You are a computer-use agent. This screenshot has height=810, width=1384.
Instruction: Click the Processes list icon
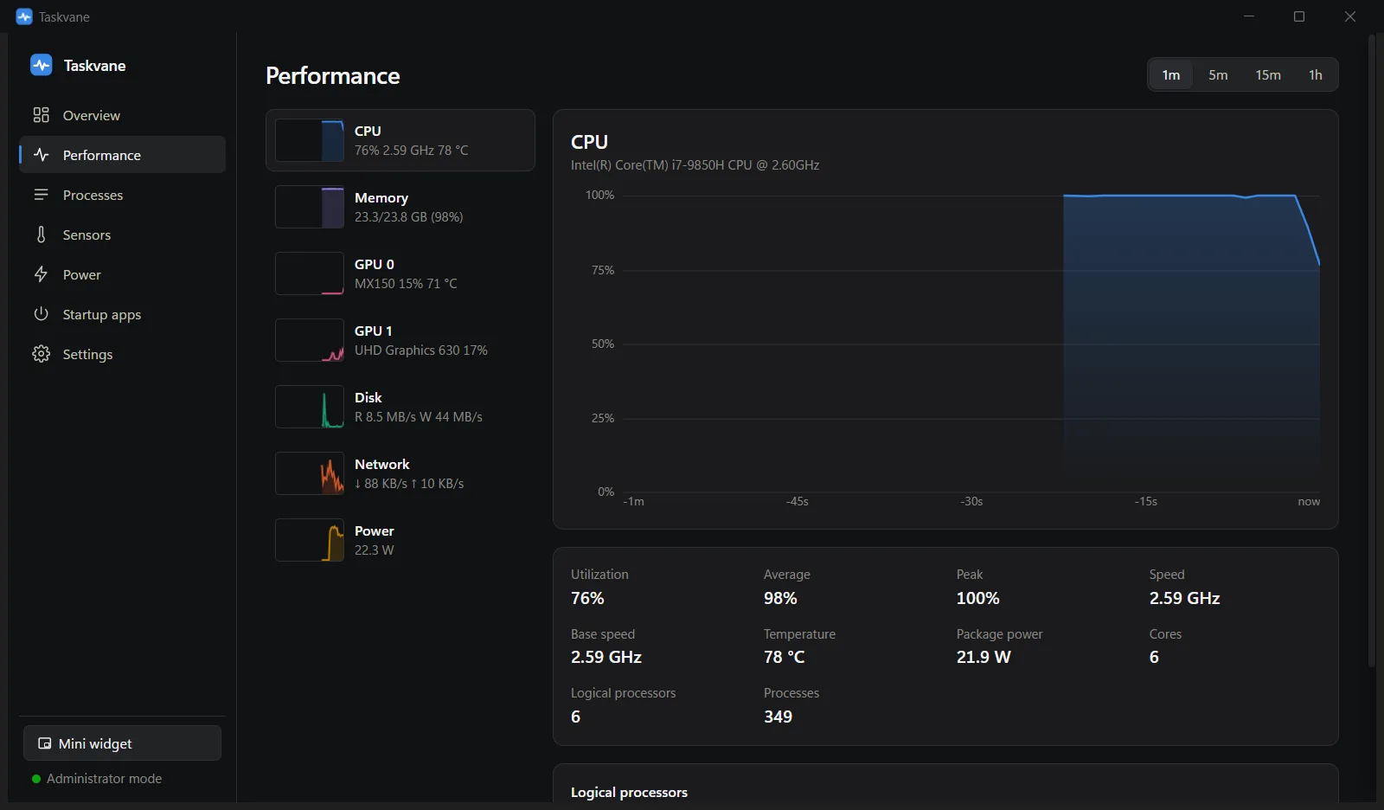click(41, 195)
